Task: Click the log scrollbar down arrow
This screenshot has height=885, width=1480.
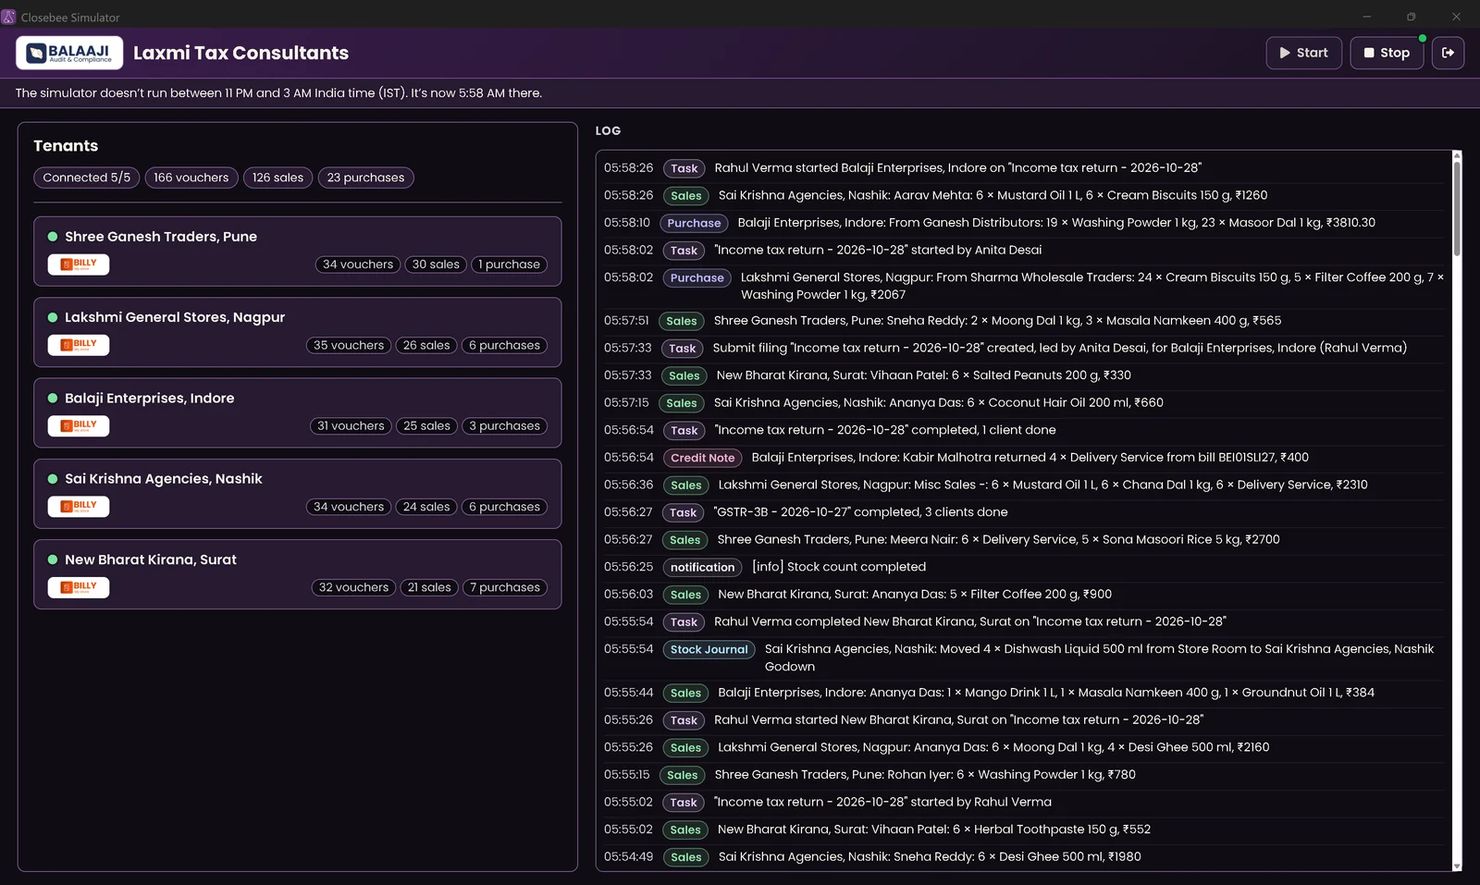Action: pos(1457,867)
